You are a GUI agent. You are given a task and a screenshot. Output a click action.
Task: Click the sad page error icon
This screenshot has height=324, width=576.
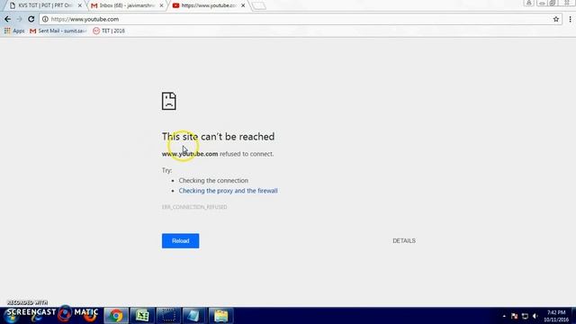pyautogui.click(x=169, y=101)
